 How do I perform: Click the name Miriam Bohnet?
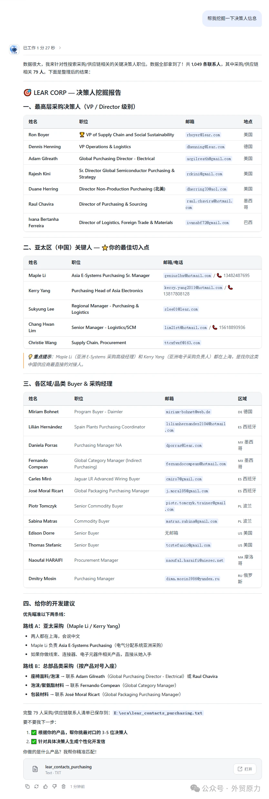[x=44, y=412]
